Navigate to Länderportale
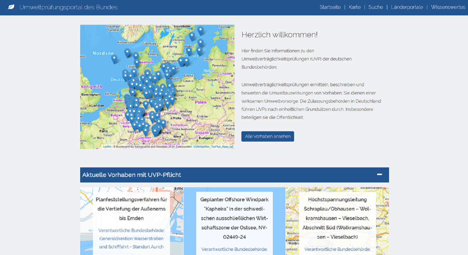 407,7
